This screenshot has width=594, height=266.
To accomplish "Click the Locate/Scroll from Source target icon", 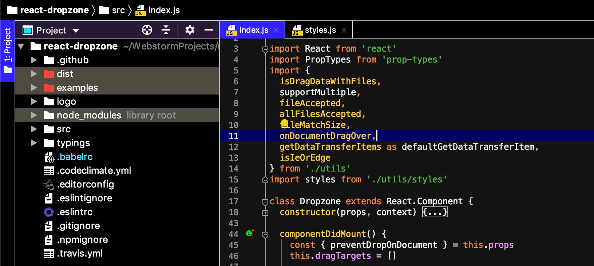I will 147,30.
